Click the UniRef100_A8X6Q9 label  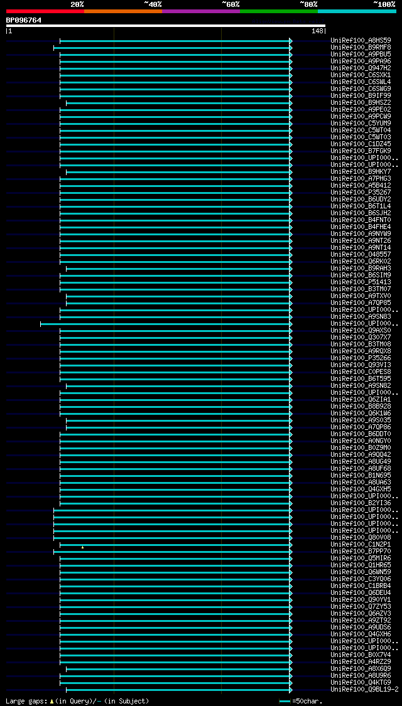pos(361,668)
